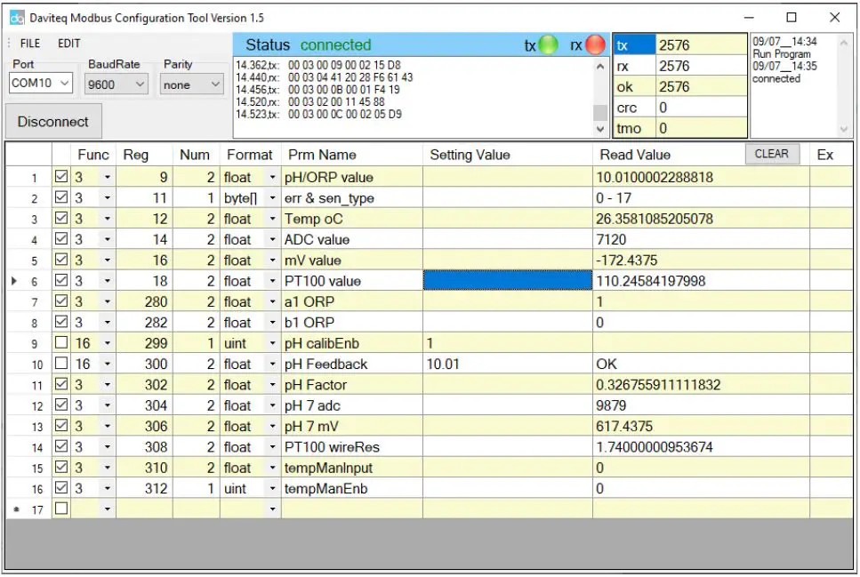Open the FILE menu
This screenshot has height=577, width=860.
click(30, 44)
